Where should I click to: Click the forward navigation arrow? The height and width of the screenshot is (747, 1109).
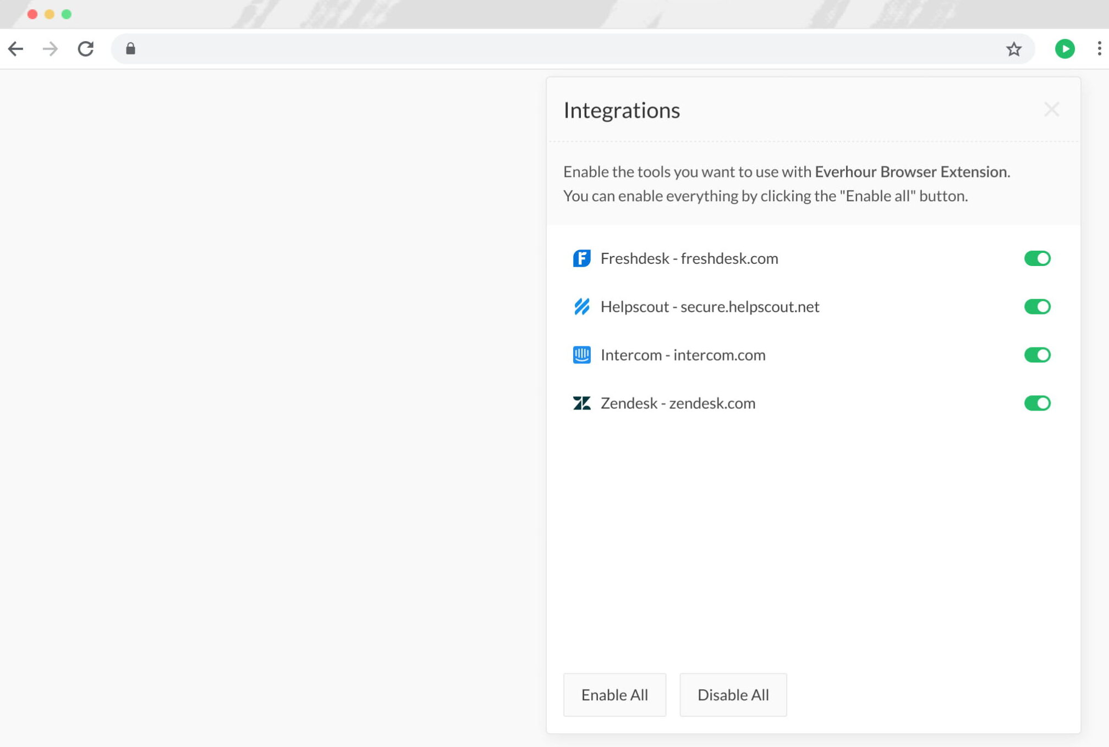click(x=51, y=49)
